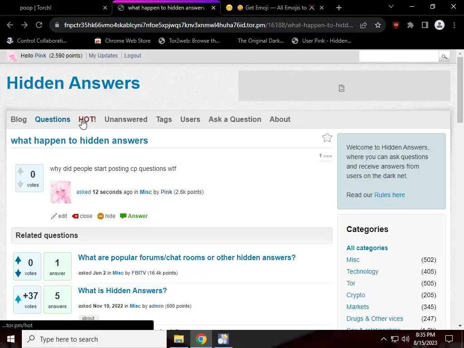Click the share page icon in address bar
This screenshot has height=348, width=464.
click(x=363, y=25)
